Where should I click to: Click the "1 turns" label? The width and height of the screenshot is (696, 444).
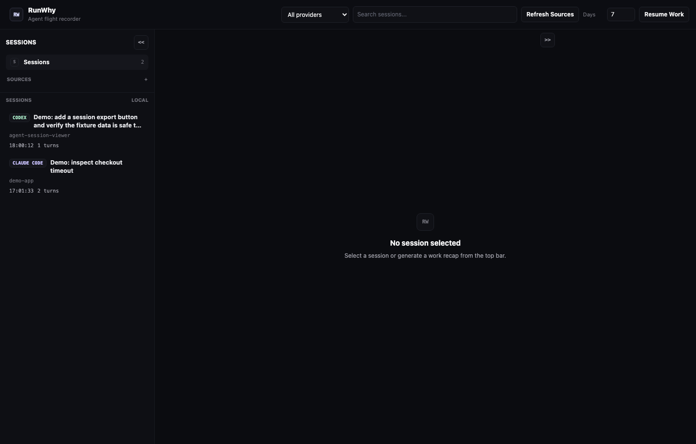click(48, 146)
